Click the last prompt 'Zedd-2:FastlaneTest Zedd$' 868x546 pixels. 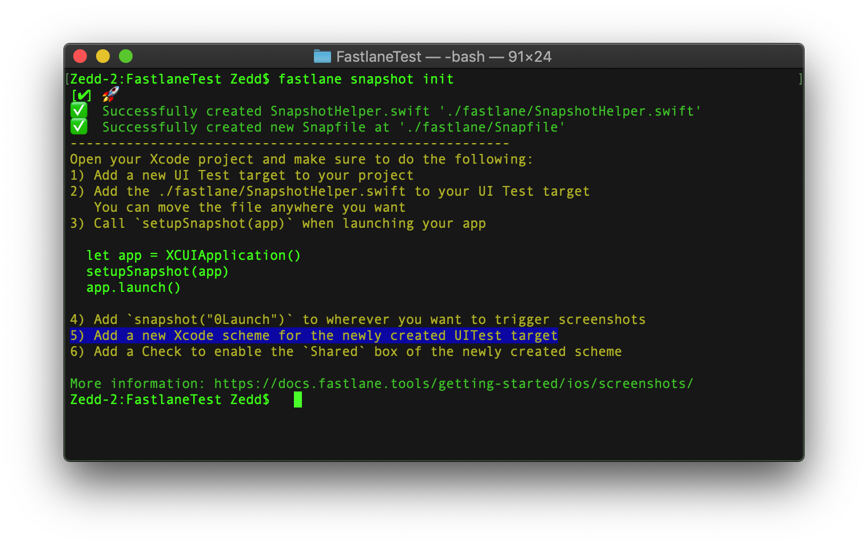[x=170, y=399]
